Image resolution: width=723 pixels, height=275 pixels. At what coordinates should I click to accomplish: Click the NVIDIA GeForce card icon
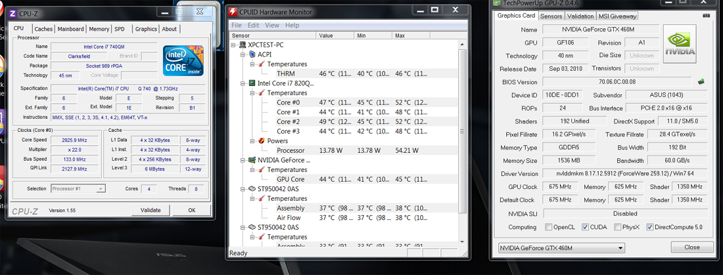[x=252, y=160]
